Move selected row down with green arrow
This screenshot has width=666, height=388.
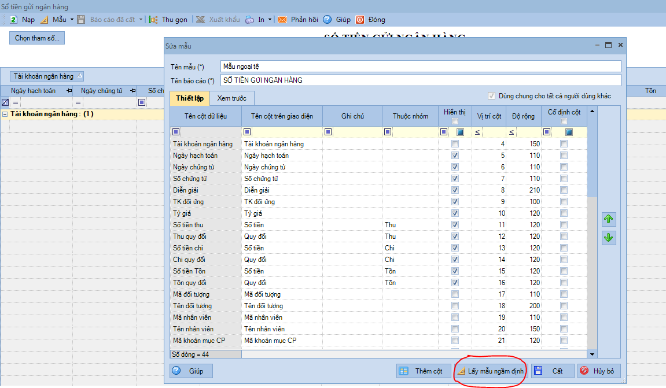click(609, 238)
